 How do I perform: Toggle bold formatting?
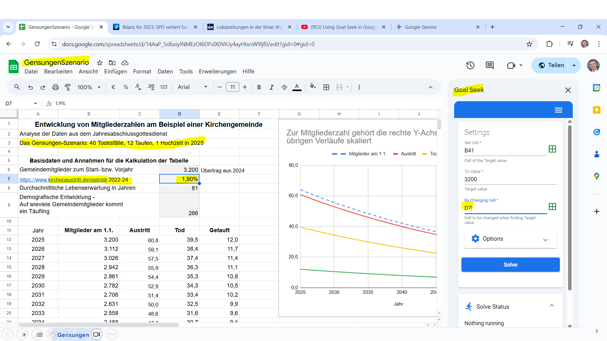[259, 87]
